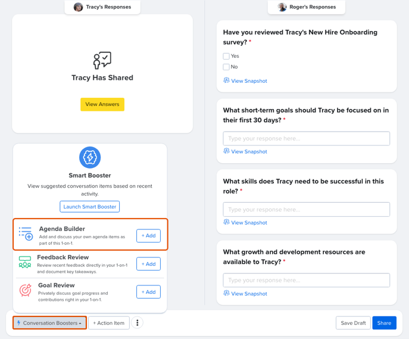The image size is (409, 339).
Task: Click the Feedback Review people icon
Action: 25,262
